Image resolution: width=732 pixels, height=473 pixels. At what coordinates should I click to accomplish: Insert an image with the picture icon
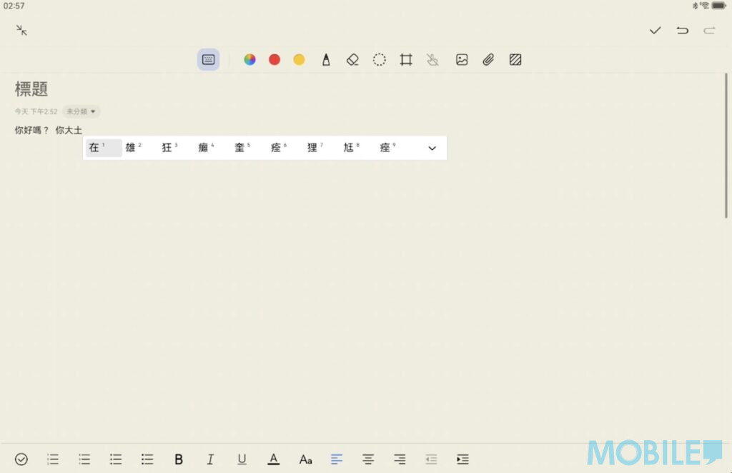[462, 60]
